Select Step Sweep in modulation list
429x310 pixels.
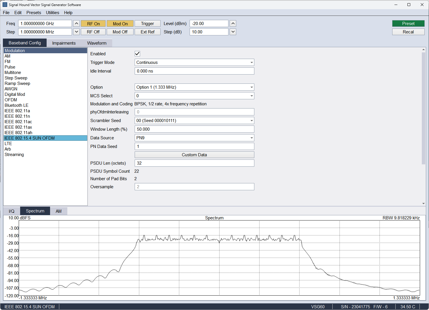tap(45, 78)
